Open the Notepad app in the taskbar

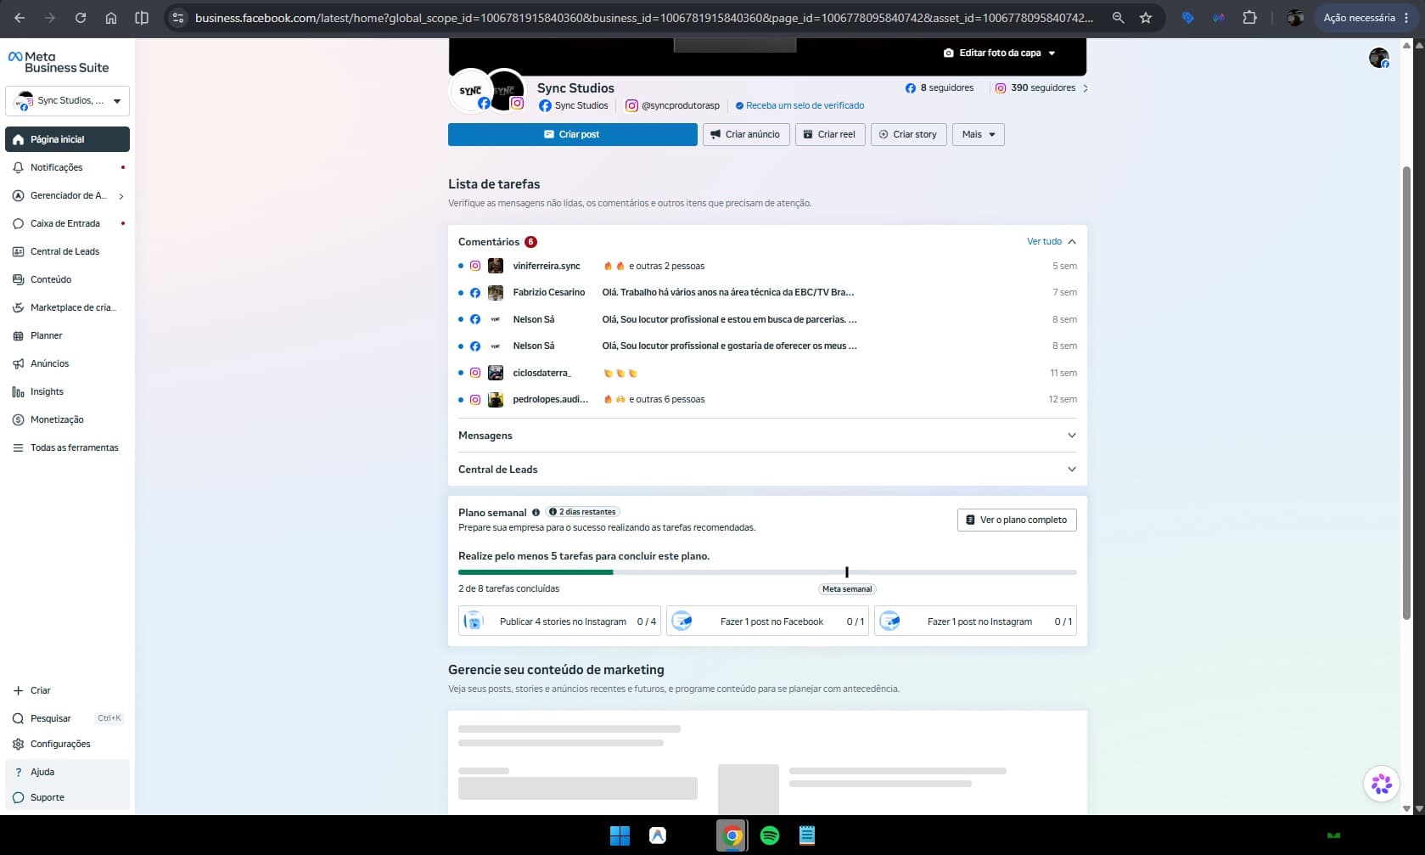pos(807,835)
